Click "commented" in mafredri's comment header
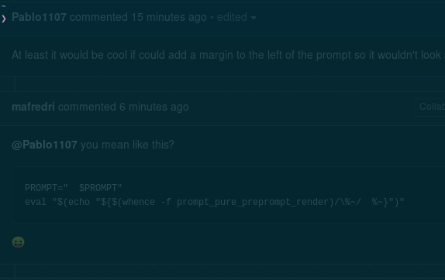This screenshot has height=280, width=445. point(87,107)
